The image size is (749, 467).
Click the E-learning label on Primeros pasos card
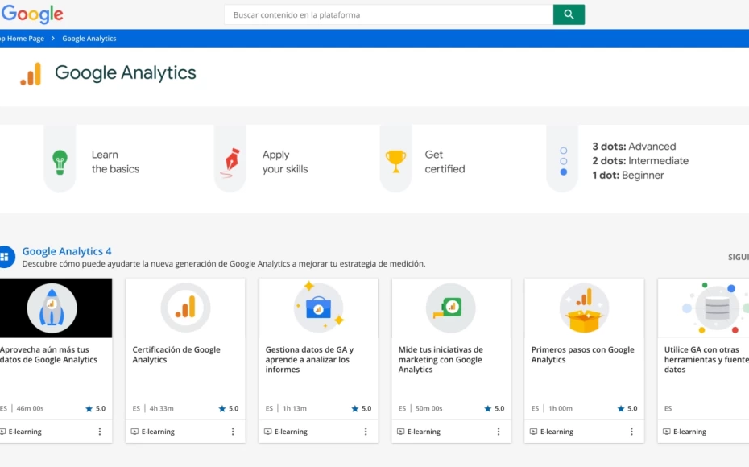tap(557, 432)
